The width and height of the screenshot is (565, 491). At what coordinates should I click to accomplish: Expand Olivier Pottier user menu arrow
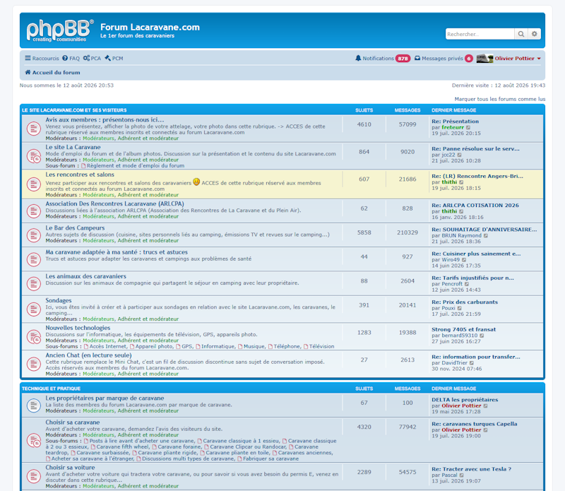tap(539, 59)
